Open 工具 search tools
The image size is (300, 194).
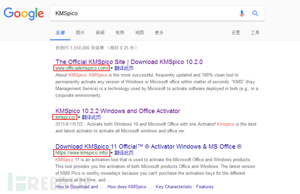(255, 32)
